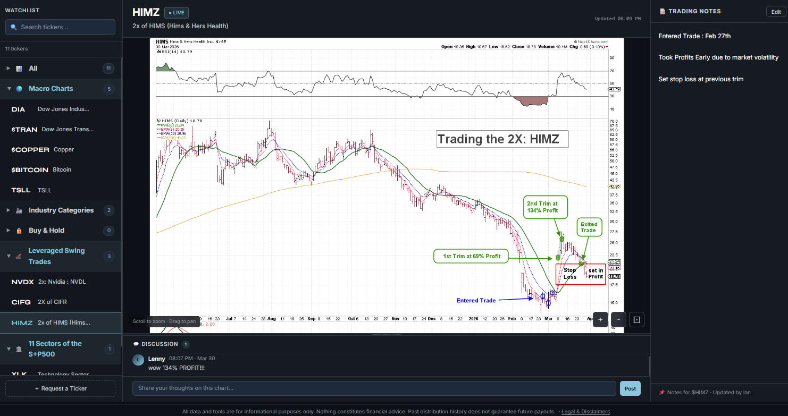Expand the Buy & Hold section
The image size is (788, 416).
point(8,230)
